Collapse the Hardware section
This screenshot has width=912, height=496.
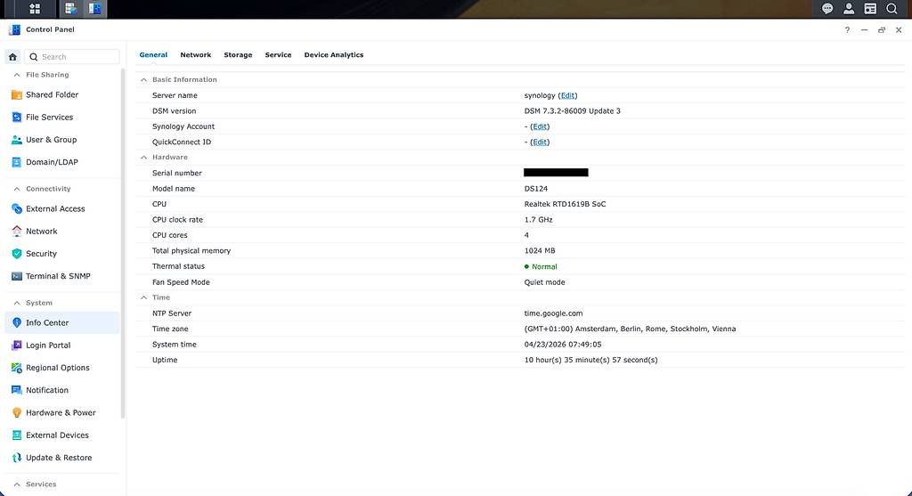(143, 158)
